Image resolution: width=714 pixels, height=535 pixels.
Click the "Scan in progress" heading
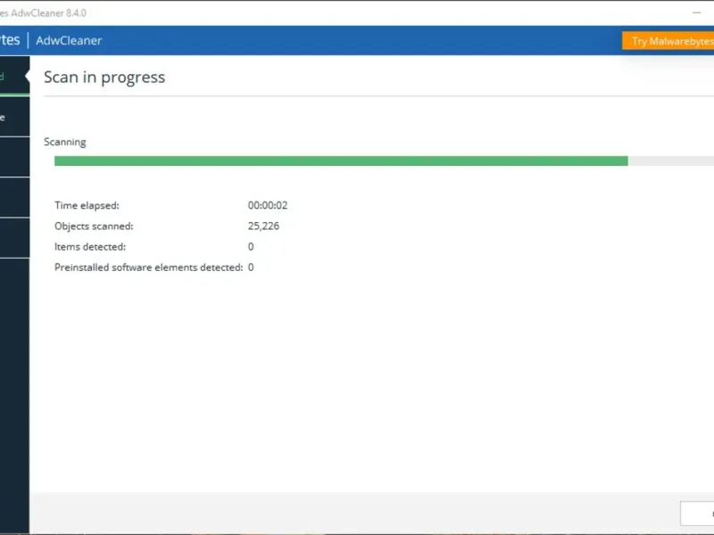[104, 77]
